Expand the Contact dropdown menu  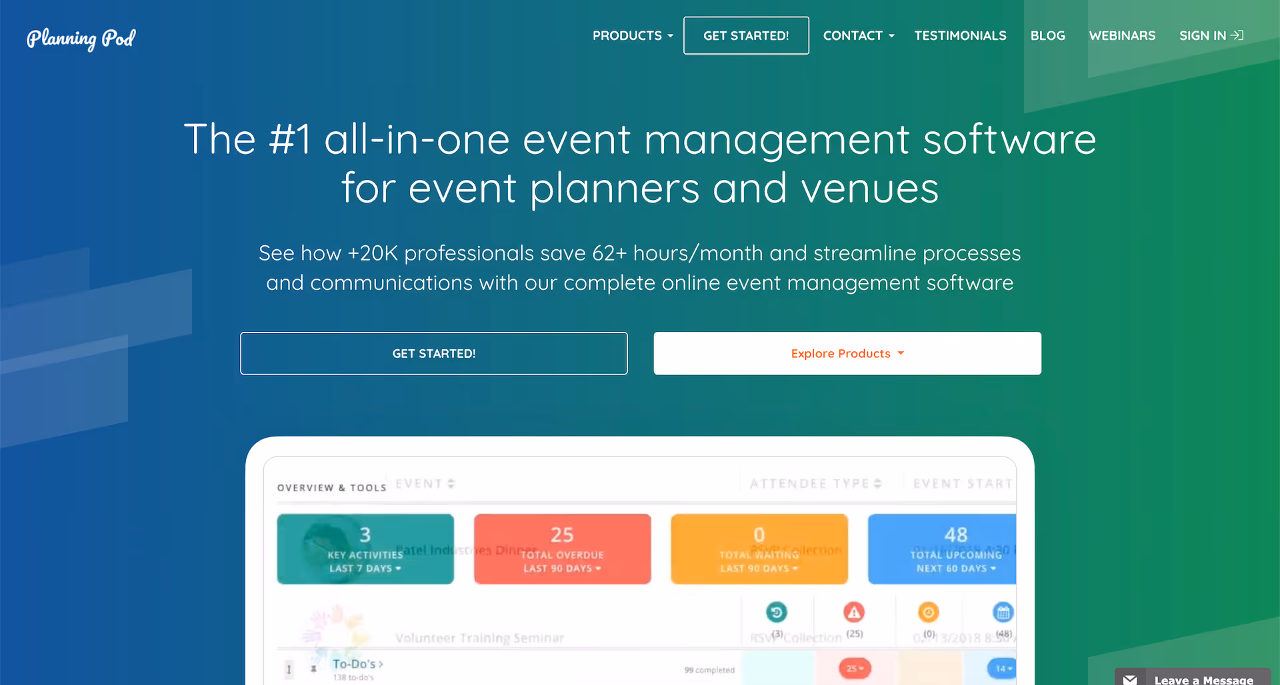point(859,35)
